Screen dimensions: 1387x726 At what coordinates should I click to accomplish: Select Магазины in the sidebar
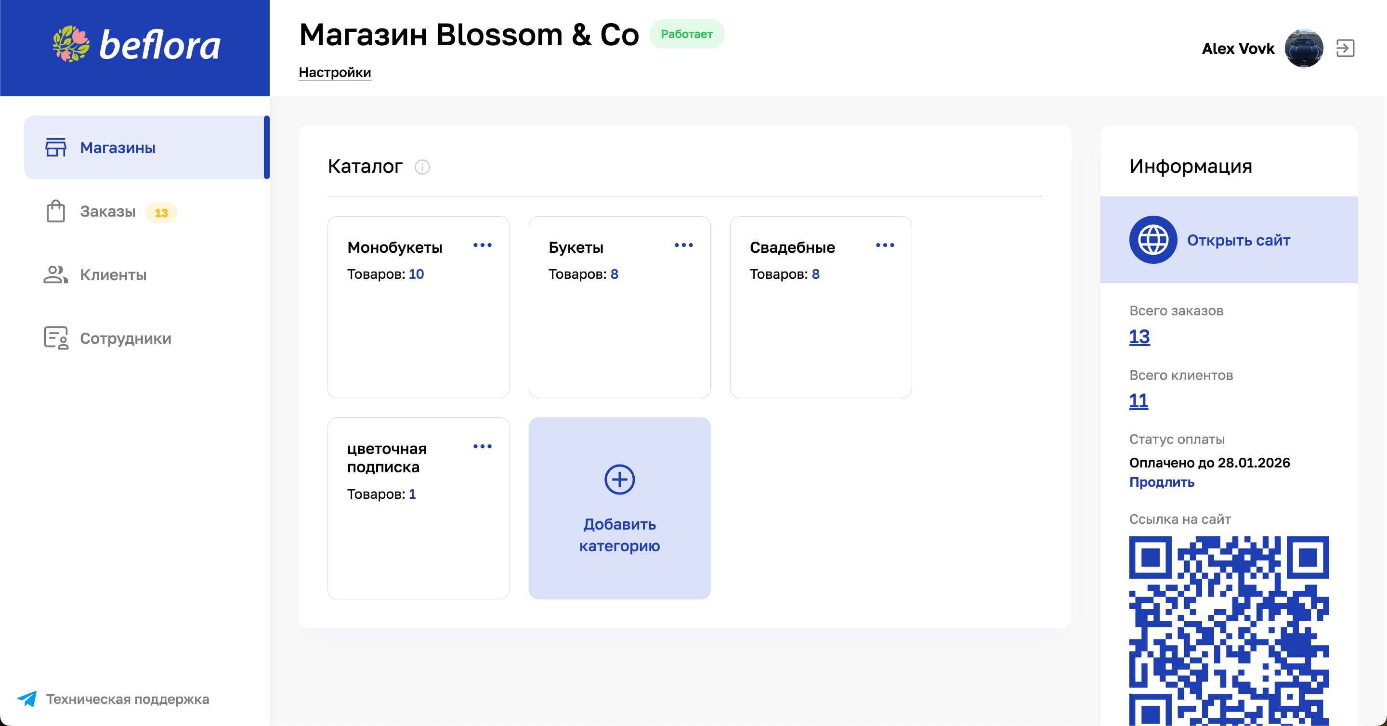118,147
